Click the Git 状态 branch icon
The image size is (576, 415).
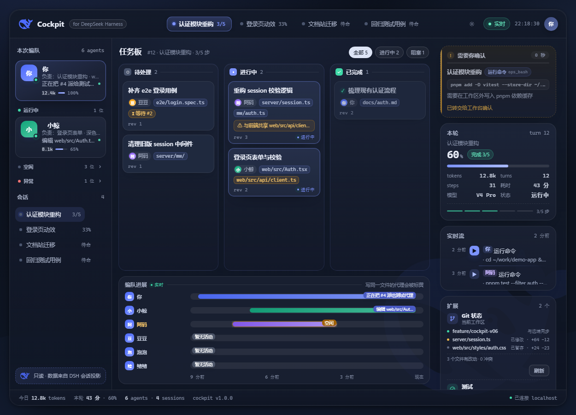453,319
